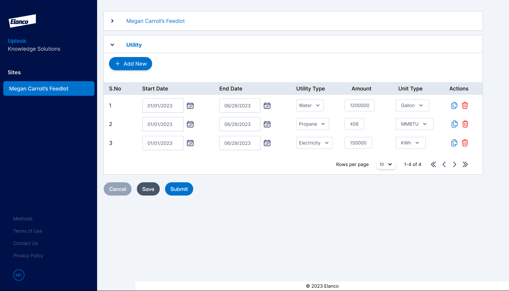Open calendar for row 2 end date
The width and height of the screenshot is (509, 291).
[x=267, y=124]
